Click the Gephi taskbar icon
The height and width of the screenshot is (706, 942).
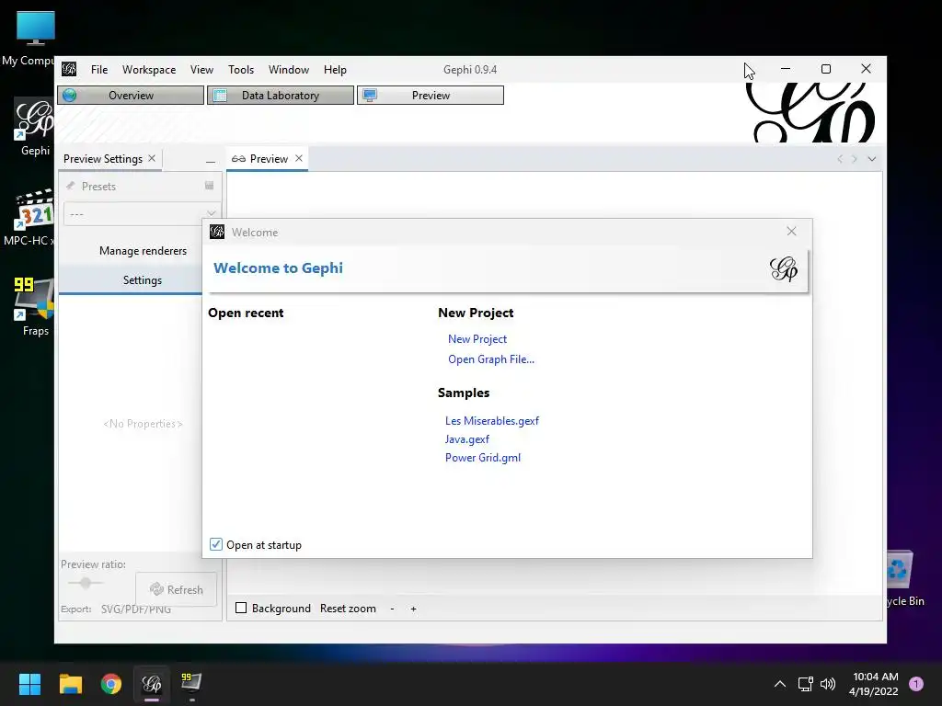tap(152, 684)
